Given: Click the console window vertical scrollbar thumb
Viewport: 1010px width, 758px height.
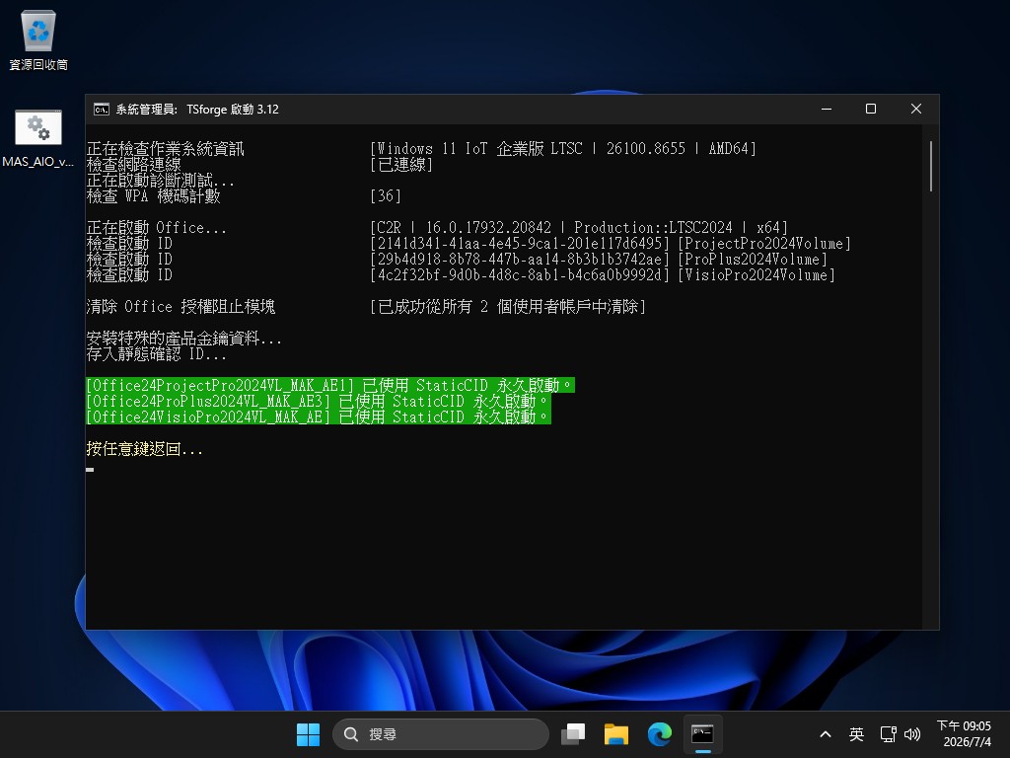Looking at the screenshot, I should (931, 166).
